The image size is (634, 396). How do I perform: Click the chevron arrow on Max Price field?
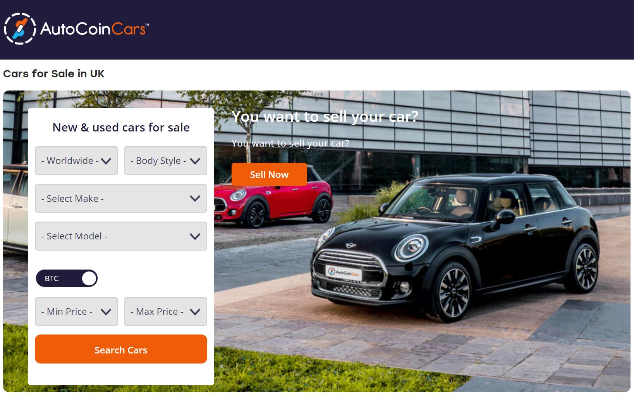coord(195,312)
